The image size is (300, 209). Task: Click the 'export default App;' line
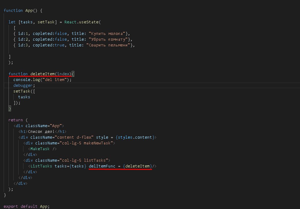point(26,207)
